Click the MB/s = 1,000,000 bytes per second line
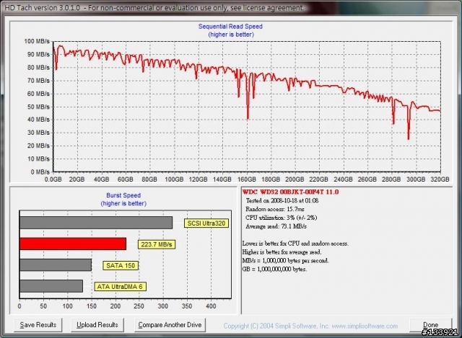 pos(286,261)
